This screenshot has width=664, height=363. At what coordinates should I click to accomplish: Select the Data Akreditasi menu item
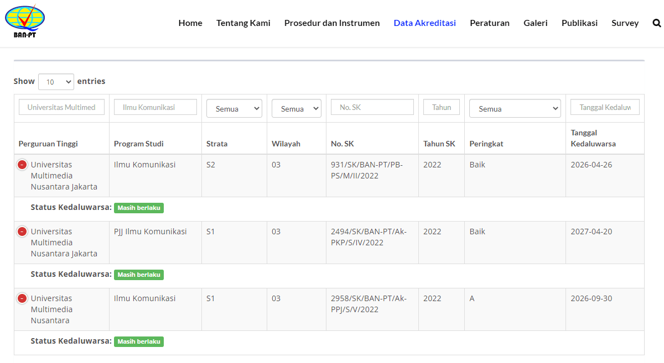coord(425,23)
